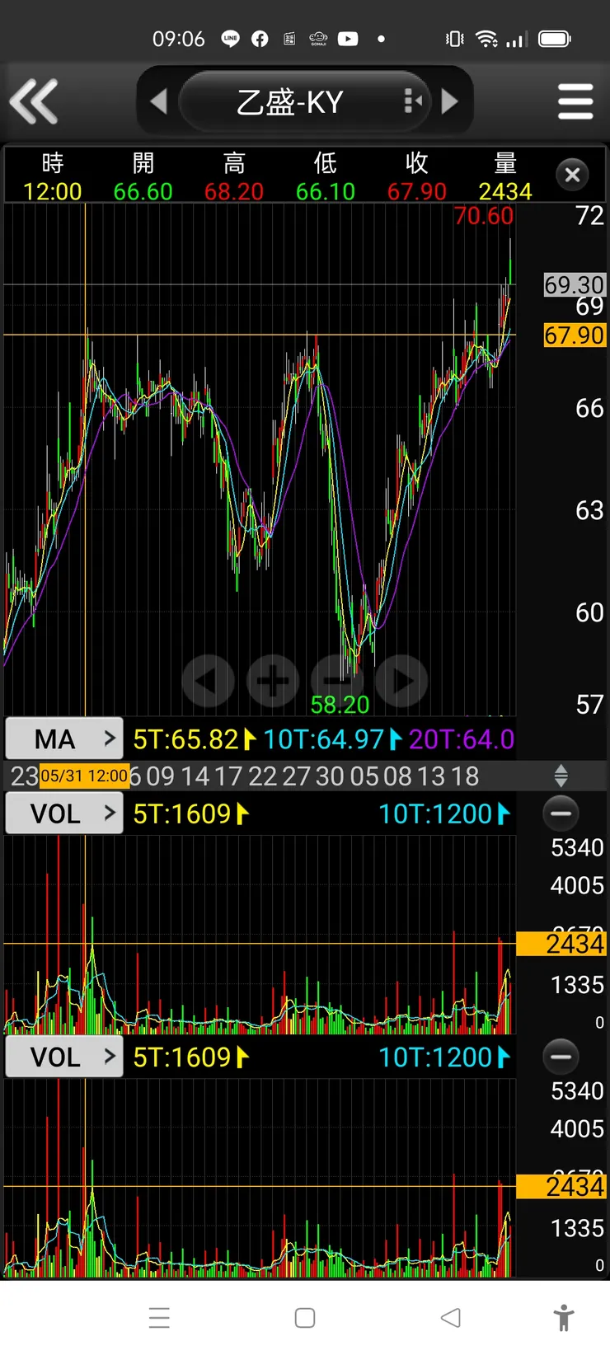Zoom in the chart with plus button
610x1355 pixels.
(x=273, y=681)
